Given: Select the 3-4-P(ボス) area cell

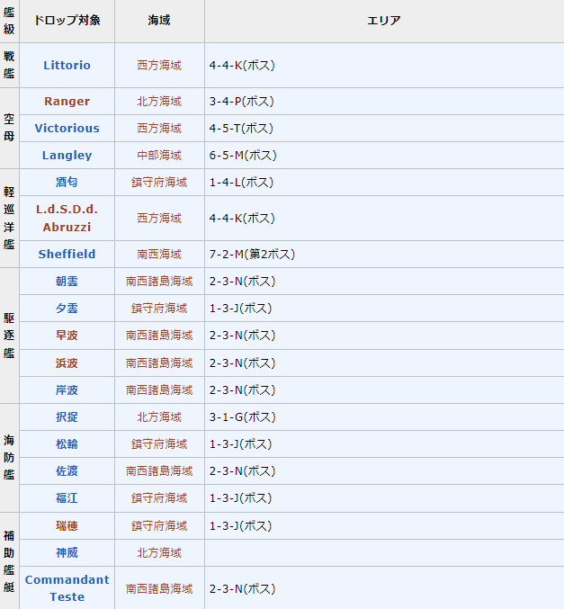Looking at the screenshot, I should point(384,102).
